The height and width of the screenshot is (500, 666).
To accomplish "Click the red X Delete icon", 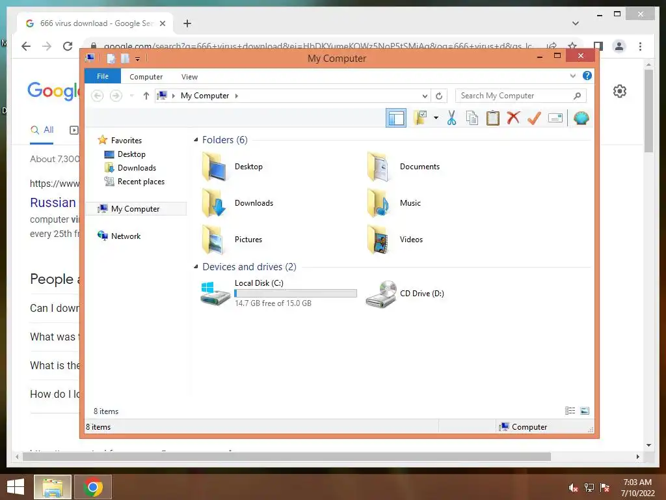I will pyautogui.click(x=513, y=118).
